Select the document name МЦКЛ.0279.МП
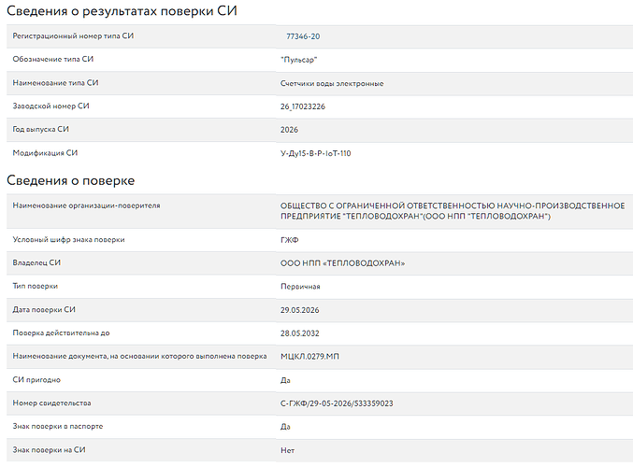The width and height of the screenshot is (633, 467). [309, 357]
